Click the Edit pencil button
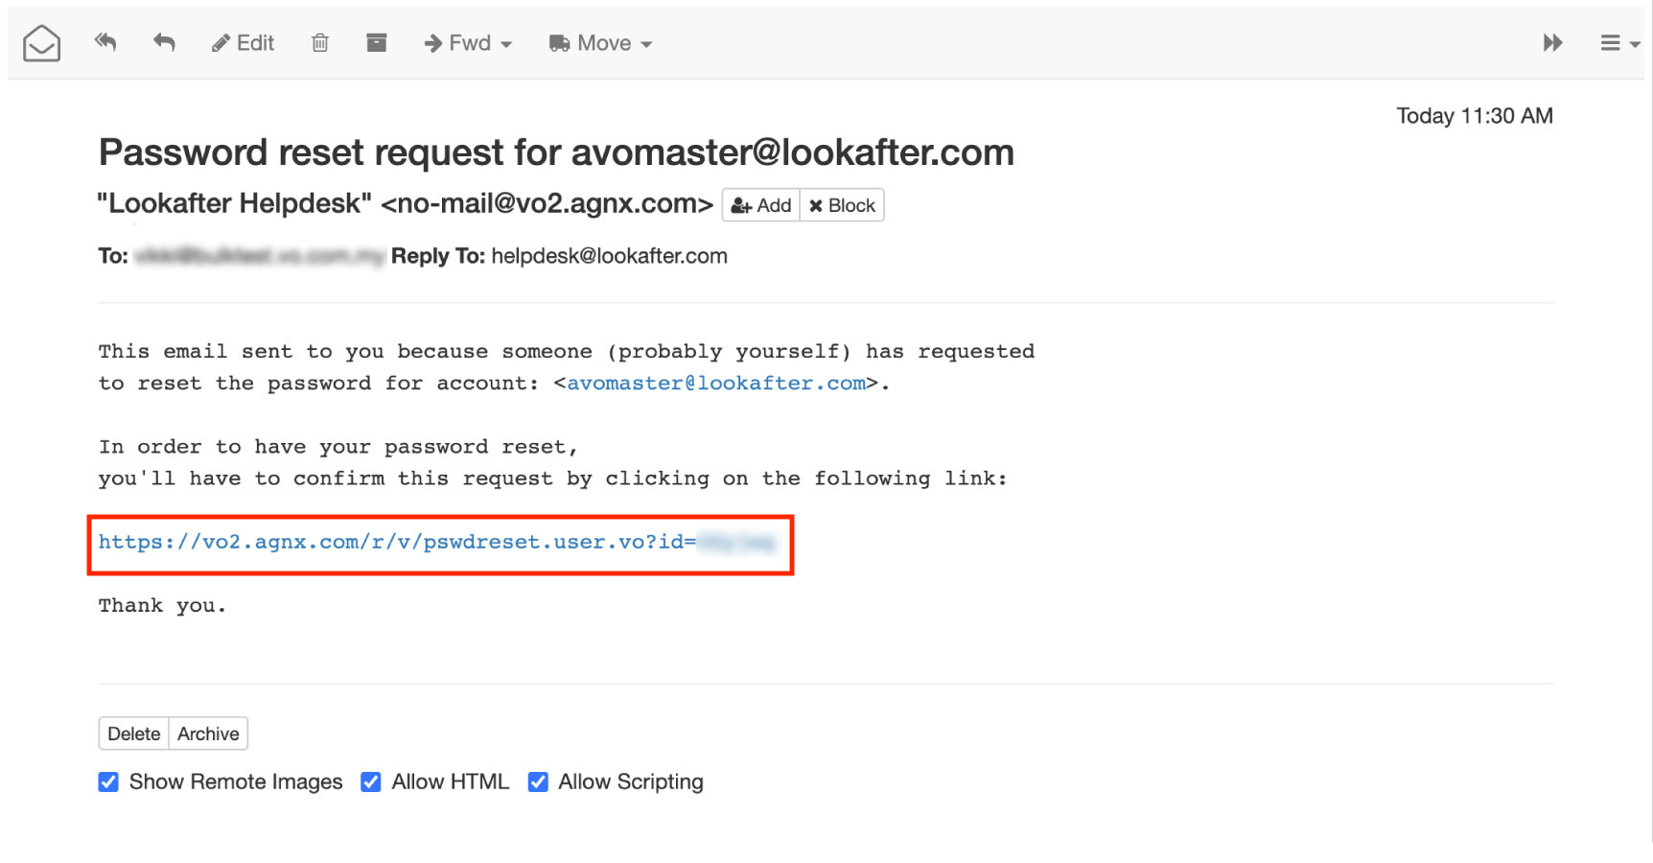This screenshot has height=863, width=1653. pyautogui.click(x=244, y=43)
